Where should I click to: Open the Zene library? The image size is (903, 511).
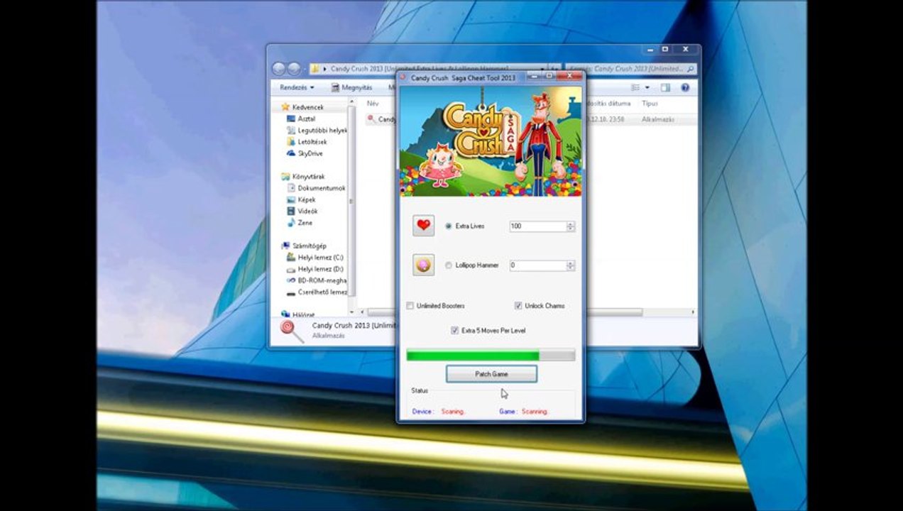point(305,223)
